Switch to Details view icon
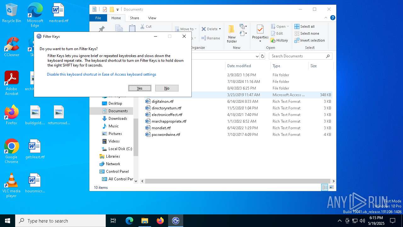 tap(325, 187)
